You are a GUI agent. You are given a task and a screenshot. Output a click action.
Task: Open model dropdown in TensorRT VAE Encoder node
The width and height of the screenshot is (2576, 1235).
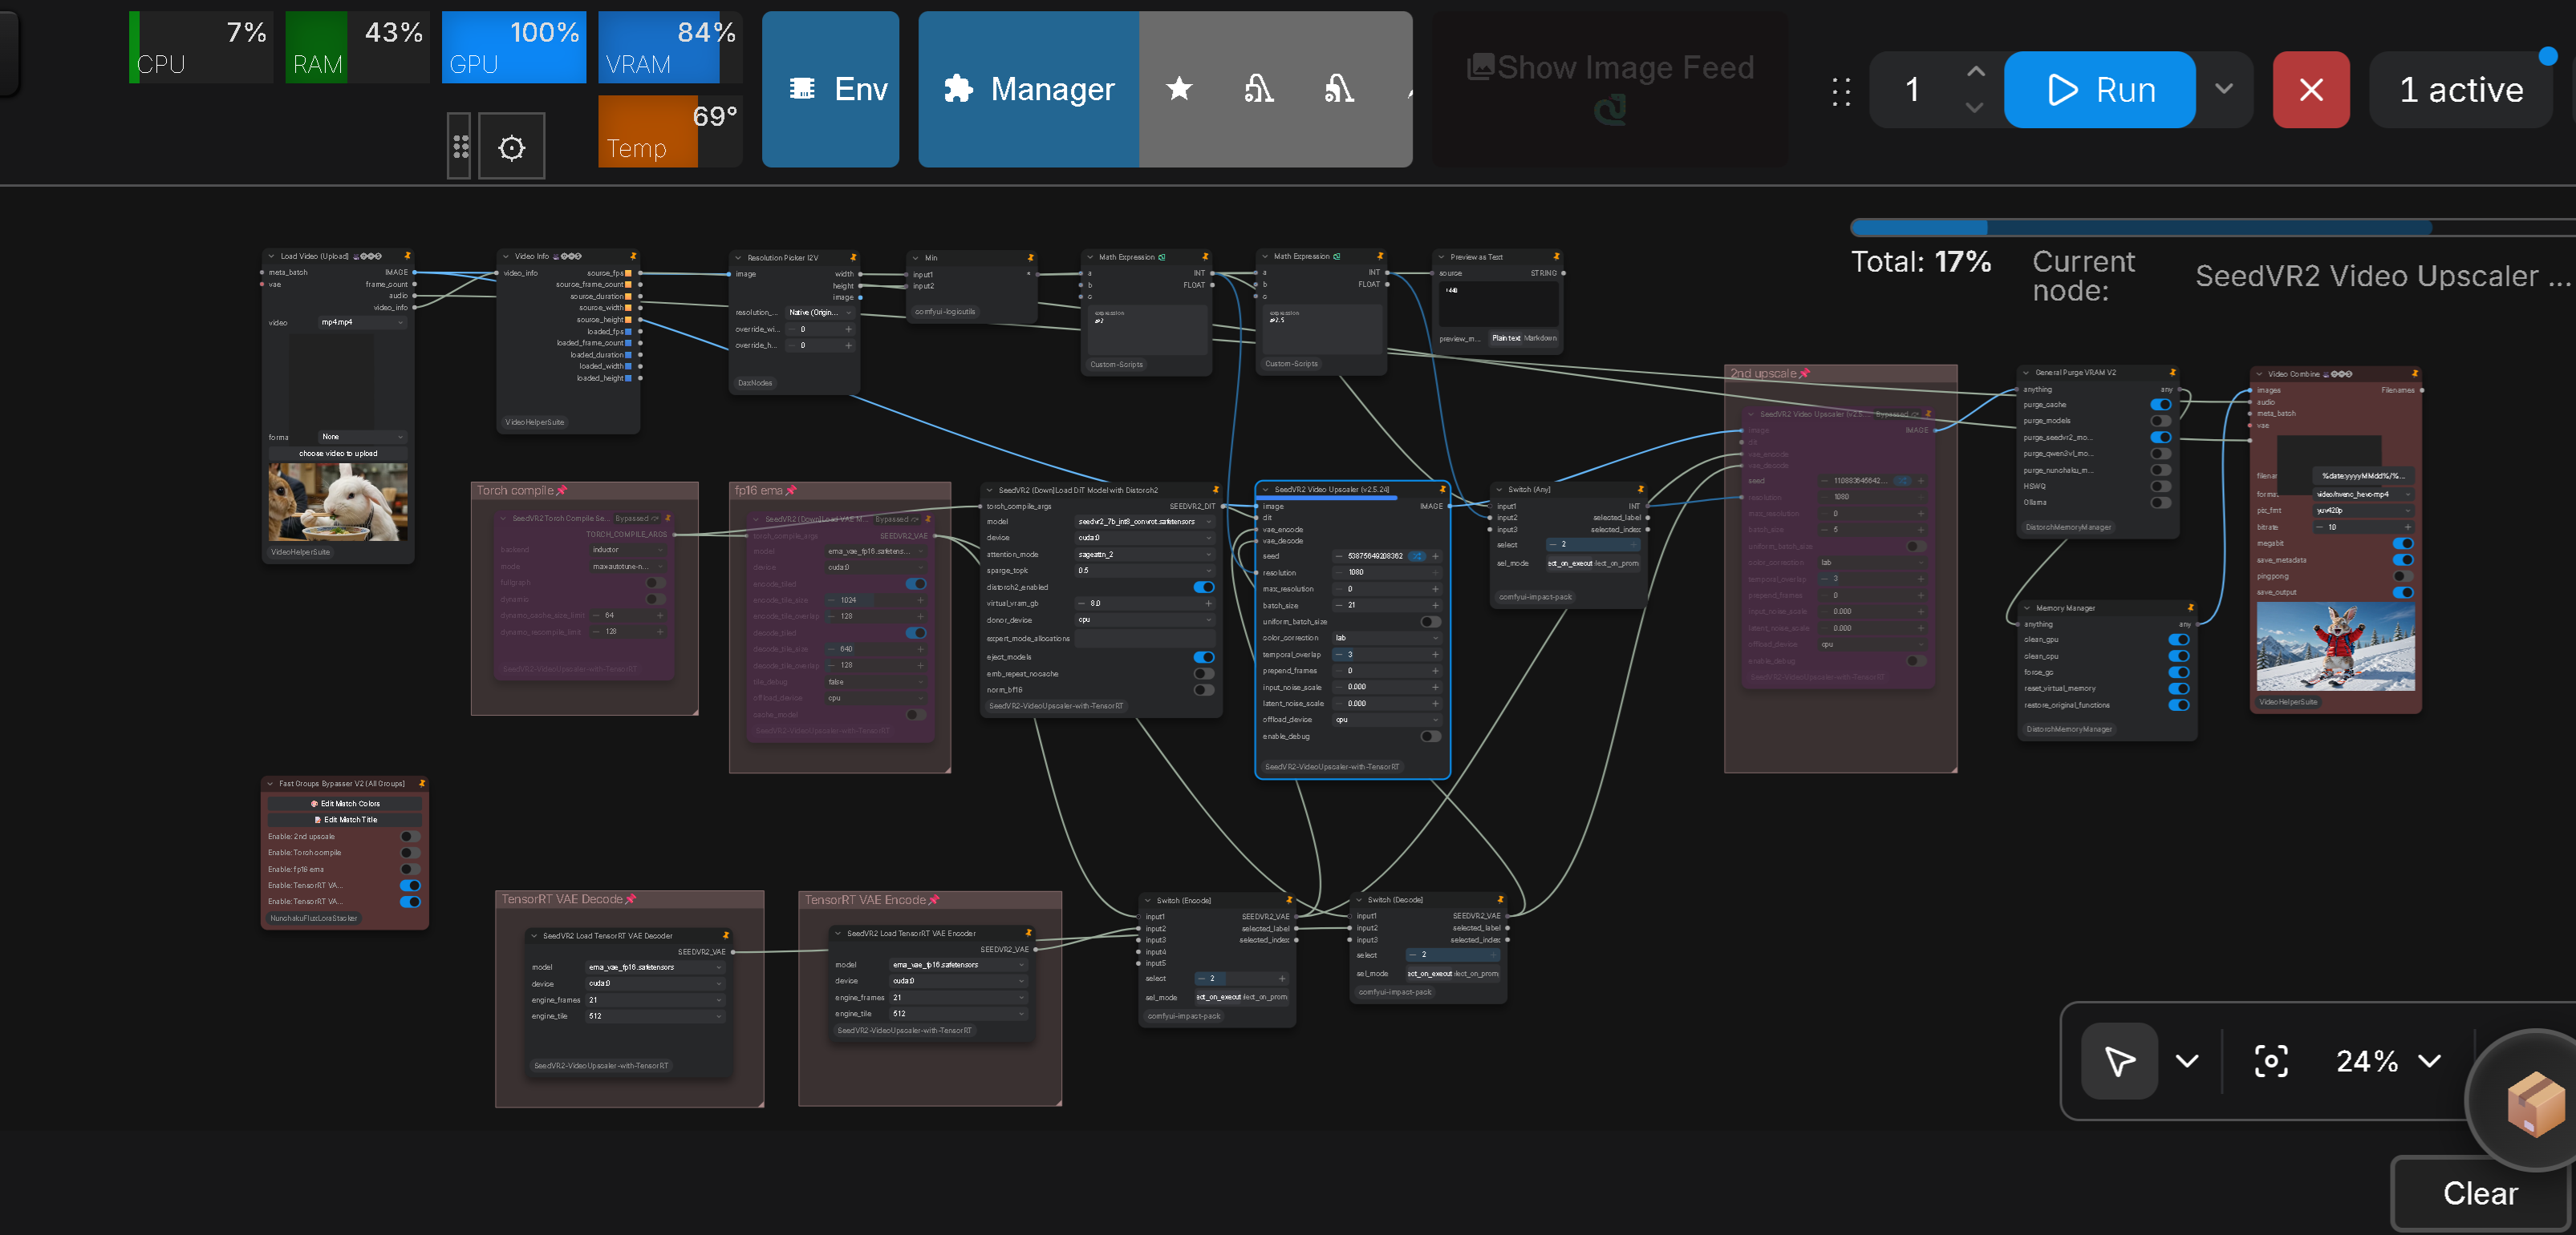pos(958,965)
